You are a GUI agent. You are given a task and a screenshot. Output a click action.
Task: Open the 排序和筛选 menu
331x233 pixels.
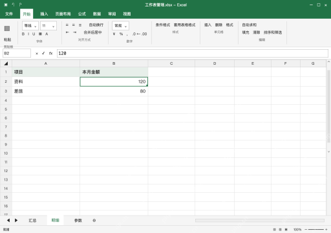273,32
